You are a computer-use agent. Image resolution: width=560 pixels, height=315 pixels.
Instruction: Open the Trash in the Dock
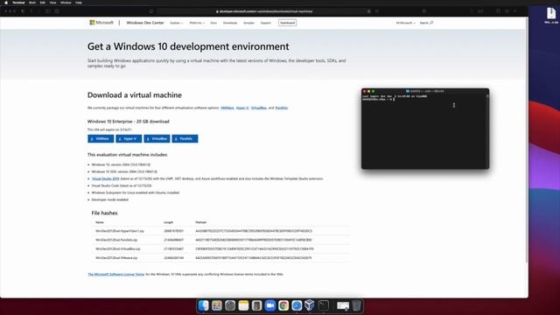coord(356,305)
